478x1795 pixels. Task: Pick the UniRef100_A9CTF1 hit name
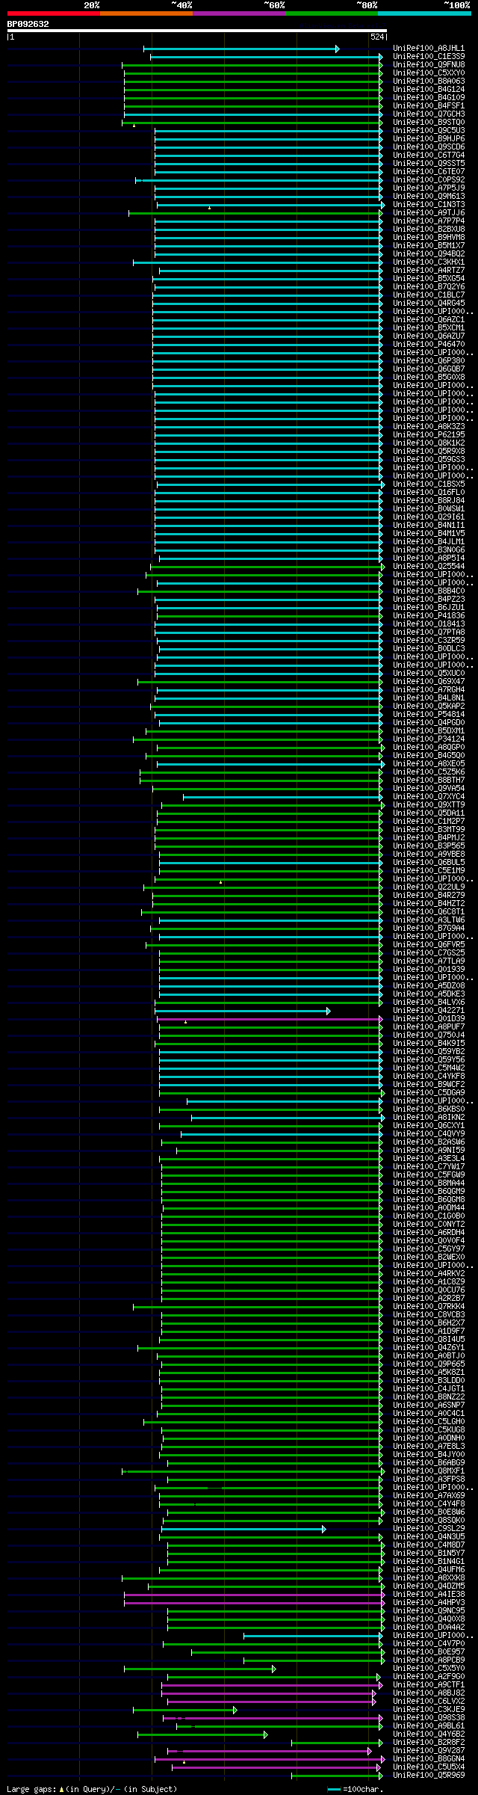[x=429, y=1685]
